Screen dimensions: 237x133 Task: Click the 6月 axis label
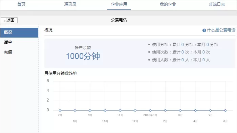[x=225, y=121]
